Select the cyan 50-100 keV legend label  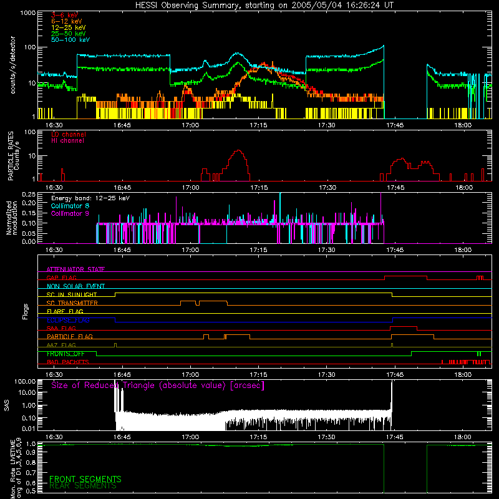tap(70, 40)
